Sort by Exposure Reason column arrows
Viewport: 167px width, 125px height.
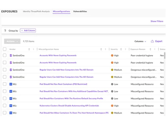coord(150,49)
